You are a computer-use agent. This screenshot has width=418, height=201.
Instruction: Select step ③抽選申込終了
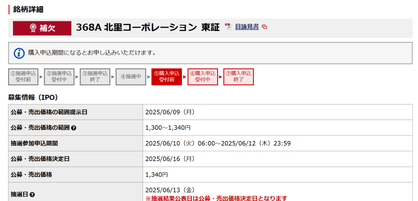tap(95, 77)
